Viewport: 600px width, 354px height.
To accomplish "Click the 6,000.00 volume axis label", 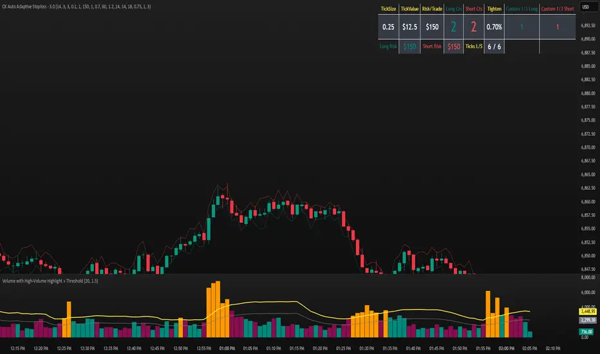I will (588, 292).
